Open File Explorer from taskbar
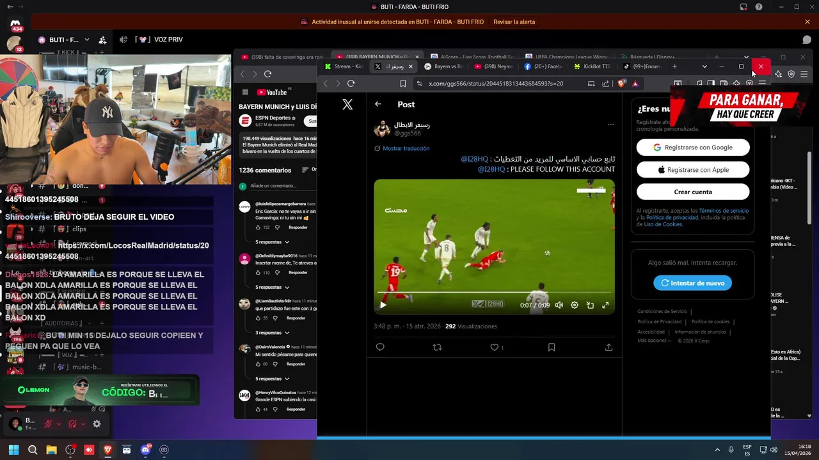This screenshot has height=460, width=819. point(51,450)
